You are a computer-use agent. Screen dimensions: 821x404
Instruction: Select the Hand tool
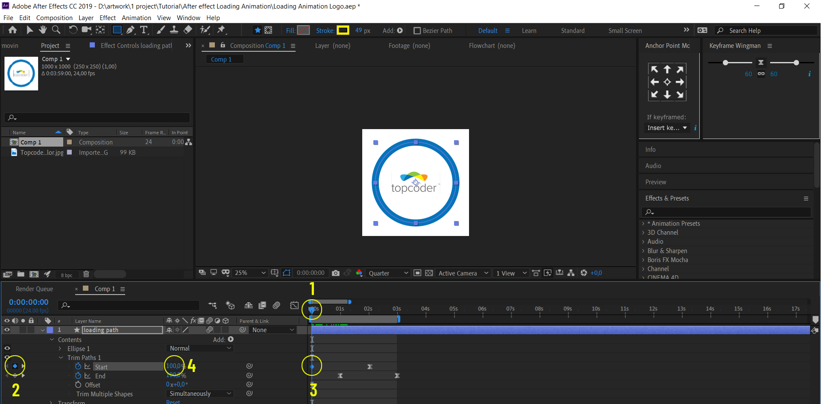[43, 30]
